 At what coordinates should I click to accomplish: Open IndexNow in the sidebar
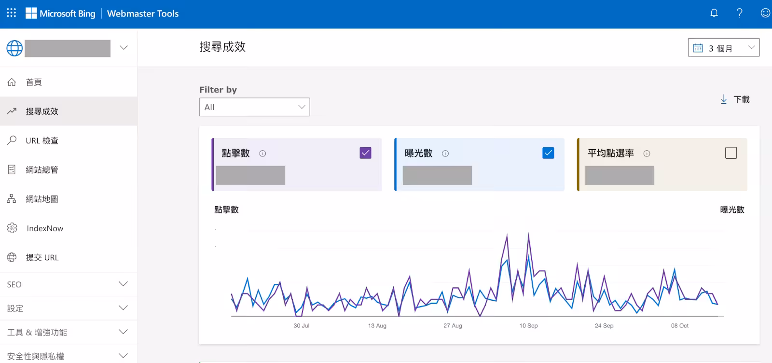pos(69,228)
